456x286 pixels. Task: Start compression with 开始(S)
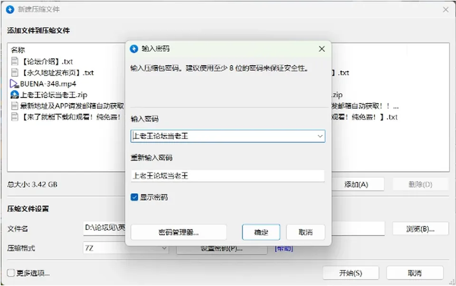(x=351, y=273)
